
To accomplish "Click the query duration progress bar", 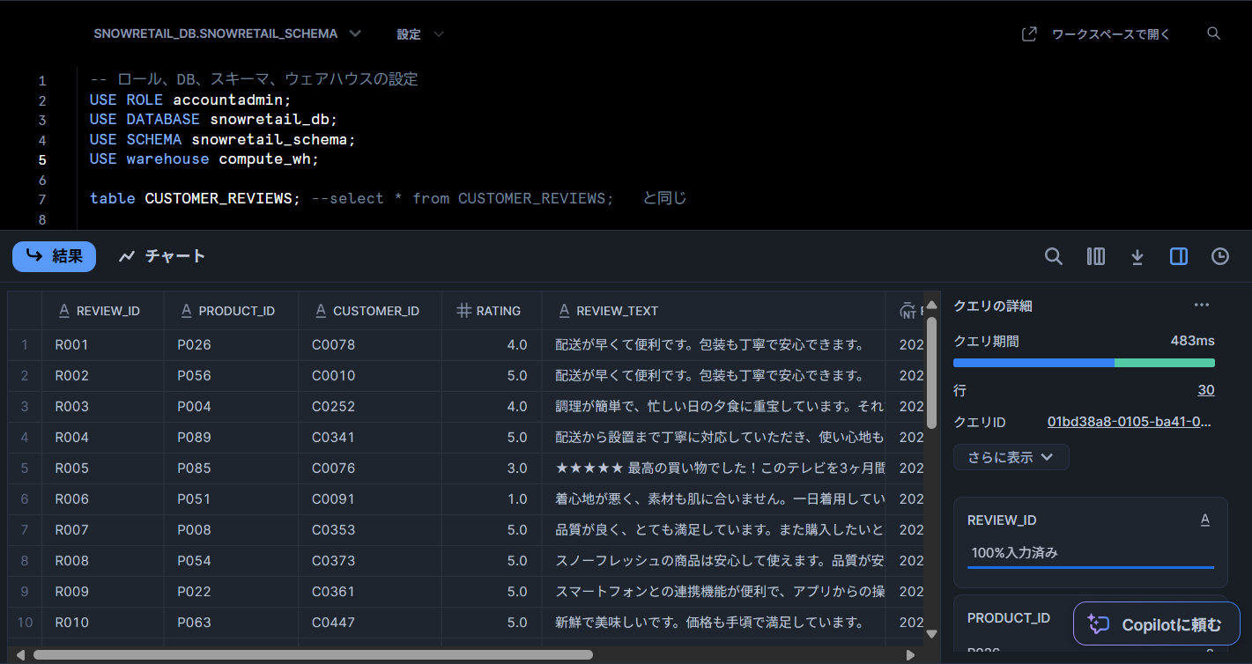I will coord(1083,362).
